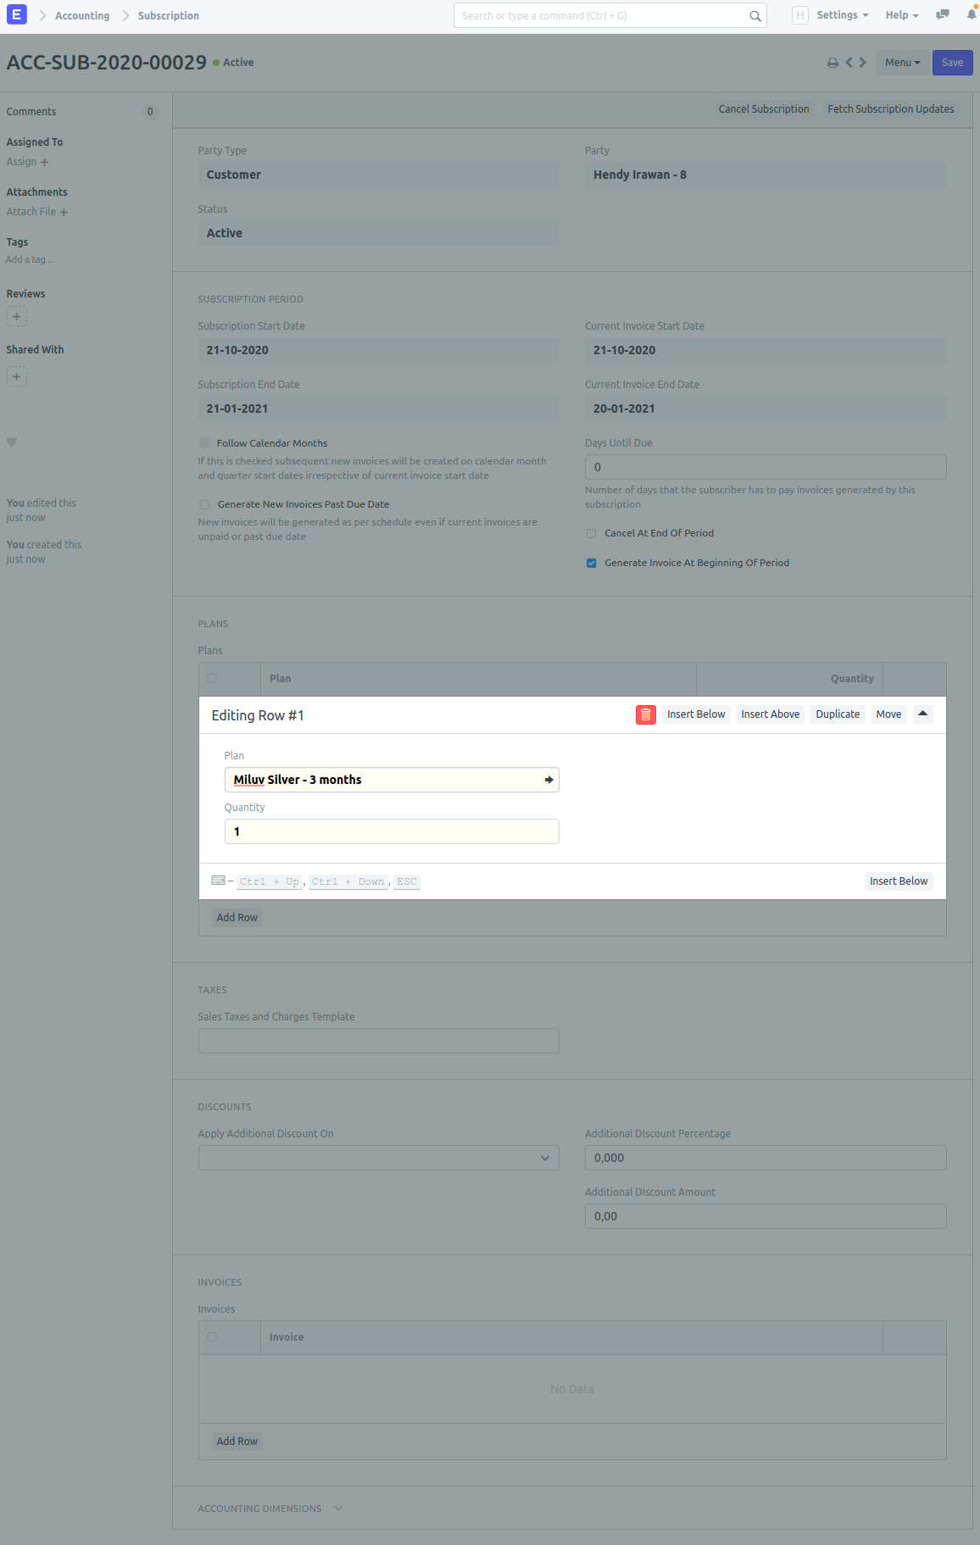
Task: Add Row to Invoices table
Action: point(237,1442)
